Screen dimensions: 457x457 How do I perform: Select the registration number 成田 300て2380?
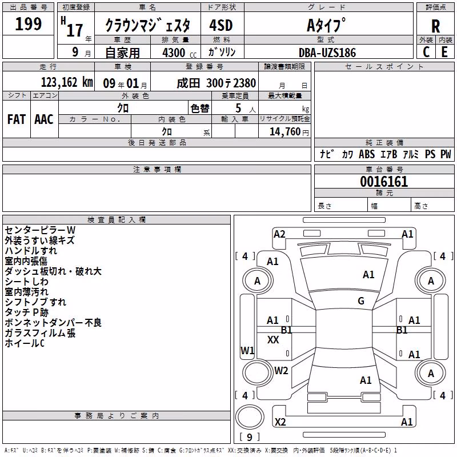[217, 83]
